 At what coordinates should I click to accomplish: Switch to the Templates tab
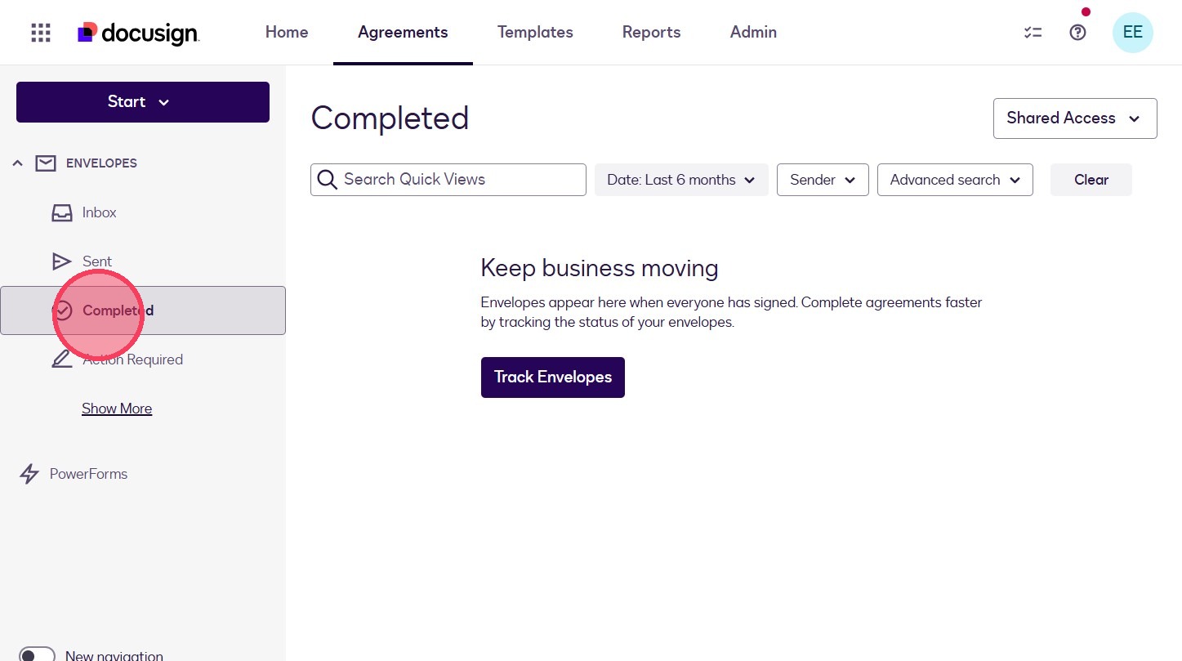click(535, 33)
